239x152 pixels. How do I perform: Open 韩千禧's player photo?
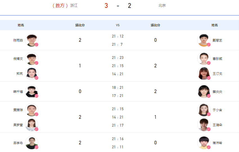click(32, 91)
